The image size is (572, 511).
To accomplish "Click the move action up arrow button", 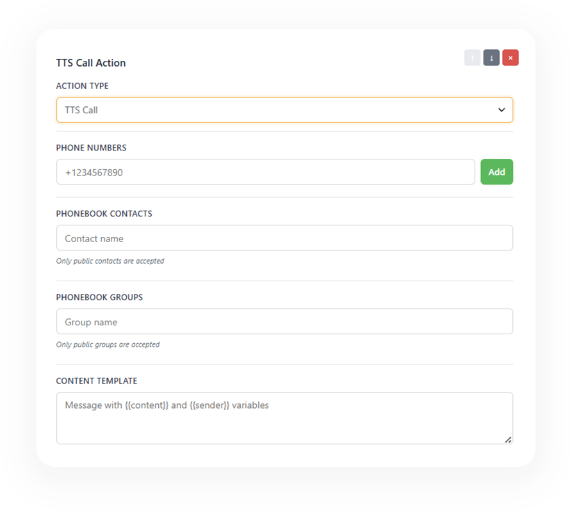I will pyautogui.click(x=472, y=58).
